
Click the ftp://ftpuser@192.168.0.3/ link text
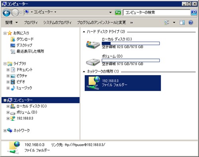click(85, 145)
